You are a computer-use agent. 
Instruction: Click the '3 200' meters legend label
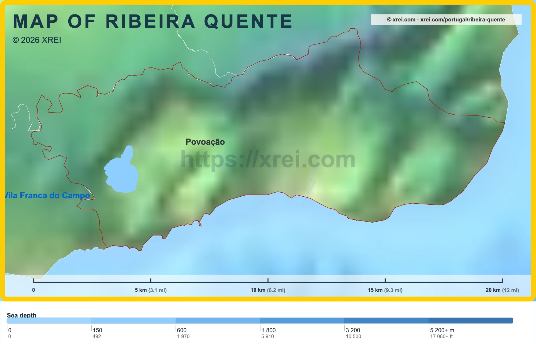point(353,330)
